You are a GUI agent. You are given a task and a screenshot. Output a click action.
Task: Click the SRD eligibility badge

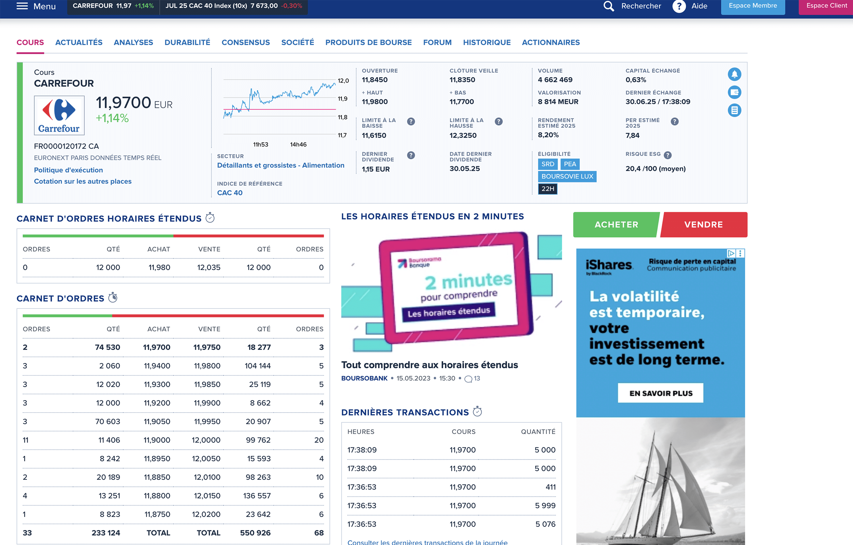click(548, 164)
